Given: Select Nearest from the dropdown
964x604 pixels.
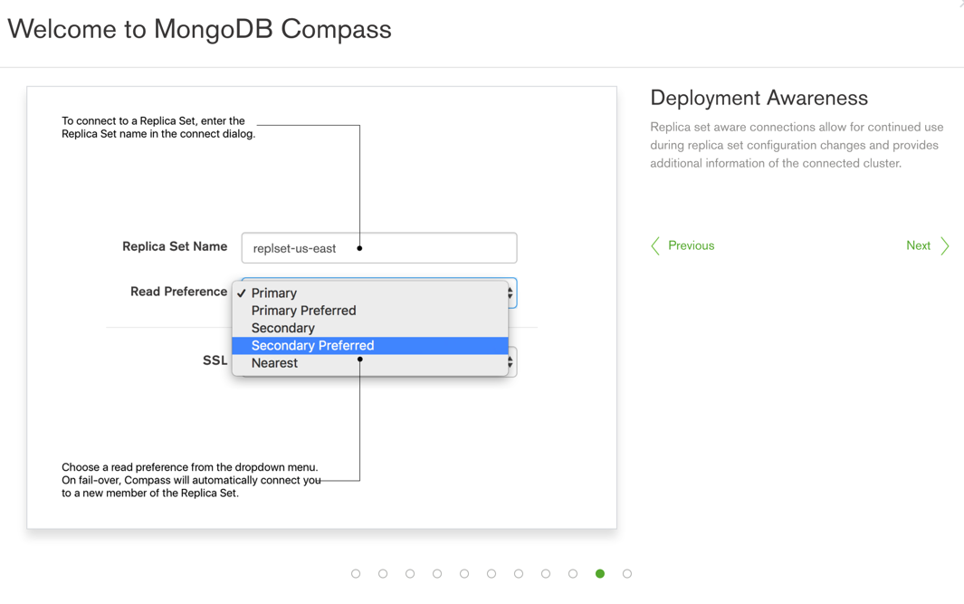Looking at the screenshot, I should [273, 363].
